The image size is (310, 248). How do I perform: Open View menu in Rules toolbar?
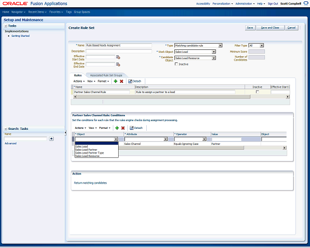(x=91, y=81)
